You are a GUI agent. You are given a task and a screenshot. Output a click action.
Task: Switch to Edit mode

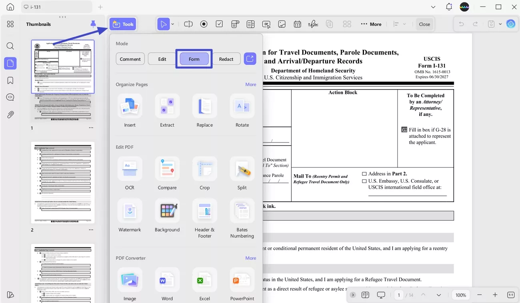(x=162, y=59)
